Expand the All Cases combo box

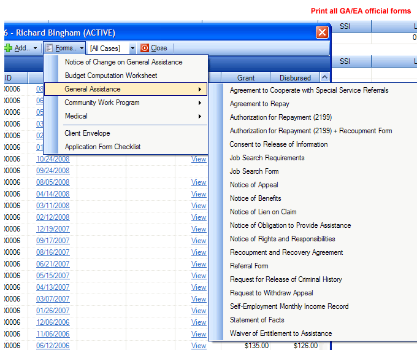coord(132,49)
